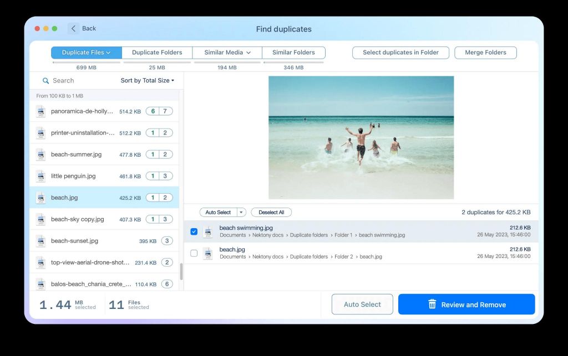Screen dimensions: 568x356
Task: Click the Back chevron icon
Action: pyautogui.click(x=73, y=29)
